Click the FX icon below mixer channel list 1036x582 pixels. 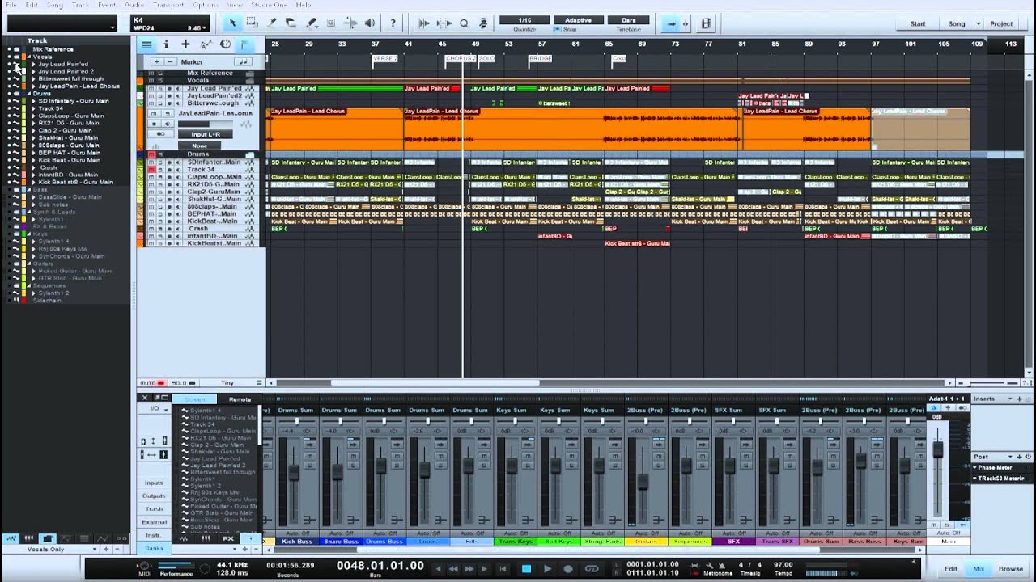[227, 538]
